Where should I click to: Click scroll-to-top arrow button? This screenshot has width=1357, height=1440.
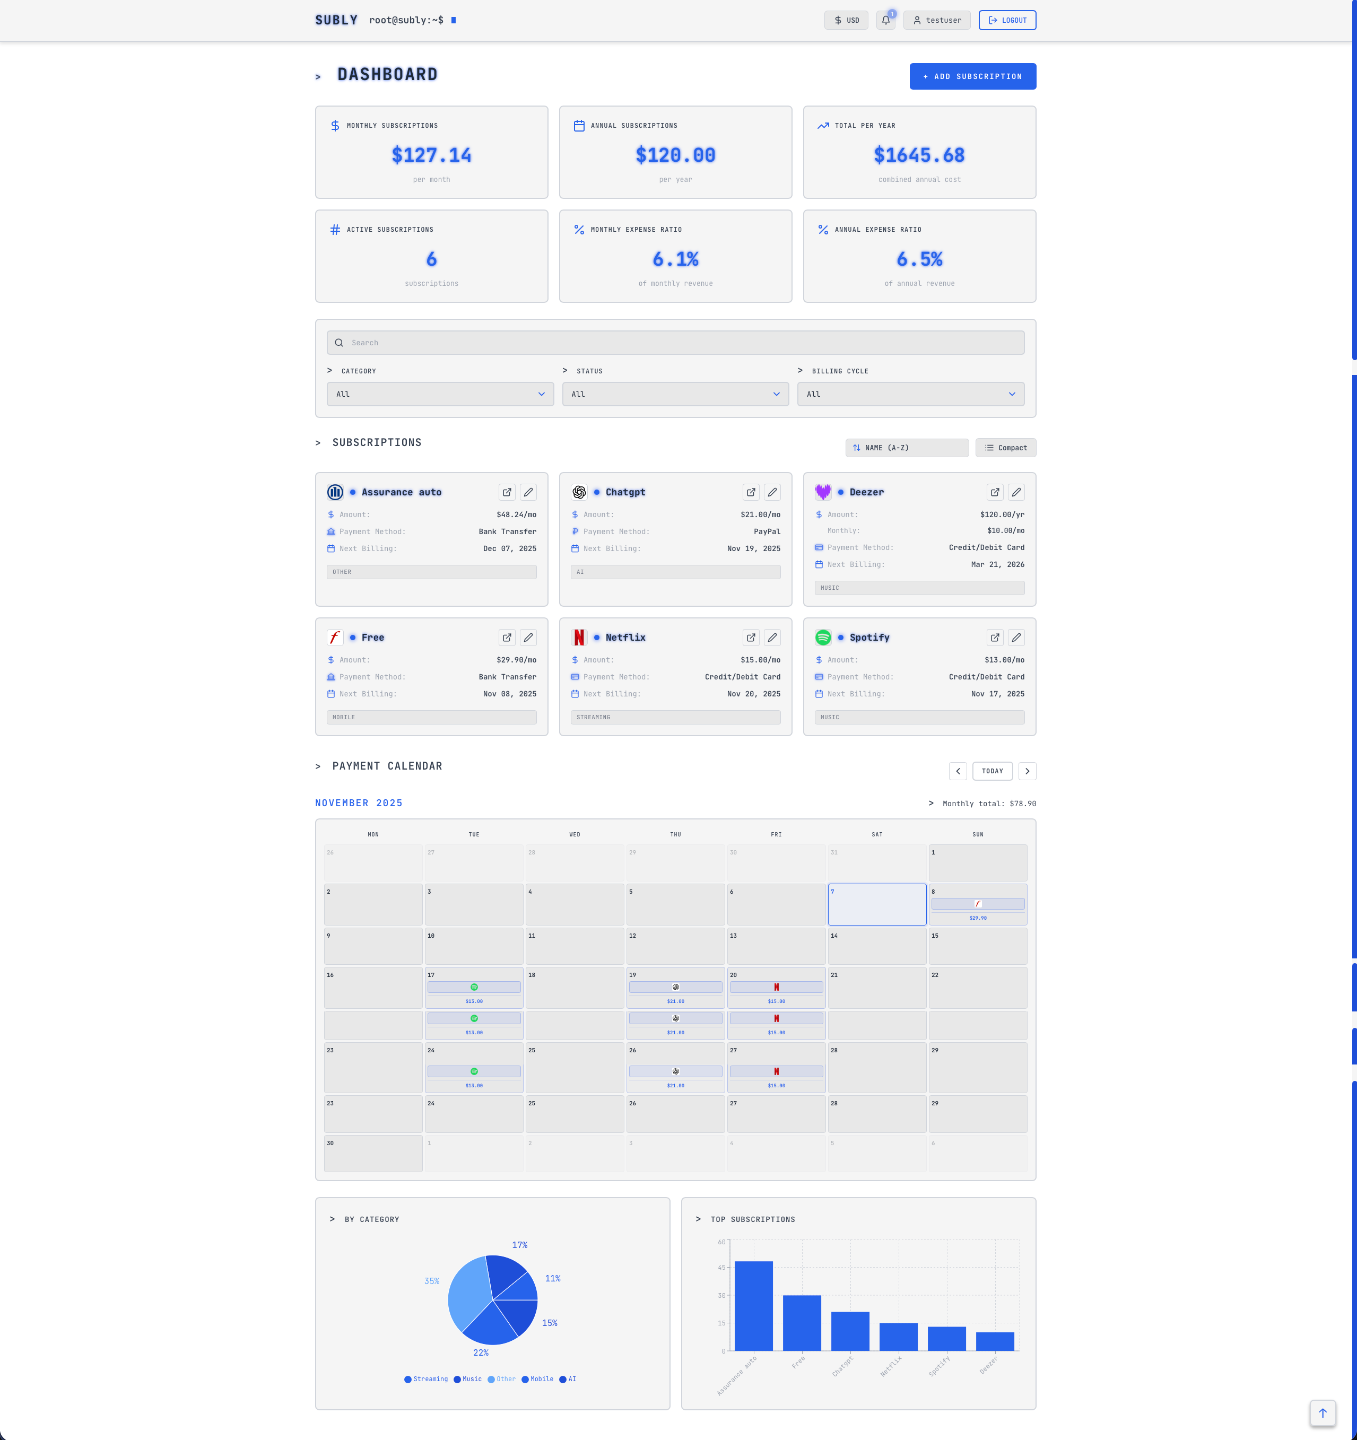coord(1322,1412)
